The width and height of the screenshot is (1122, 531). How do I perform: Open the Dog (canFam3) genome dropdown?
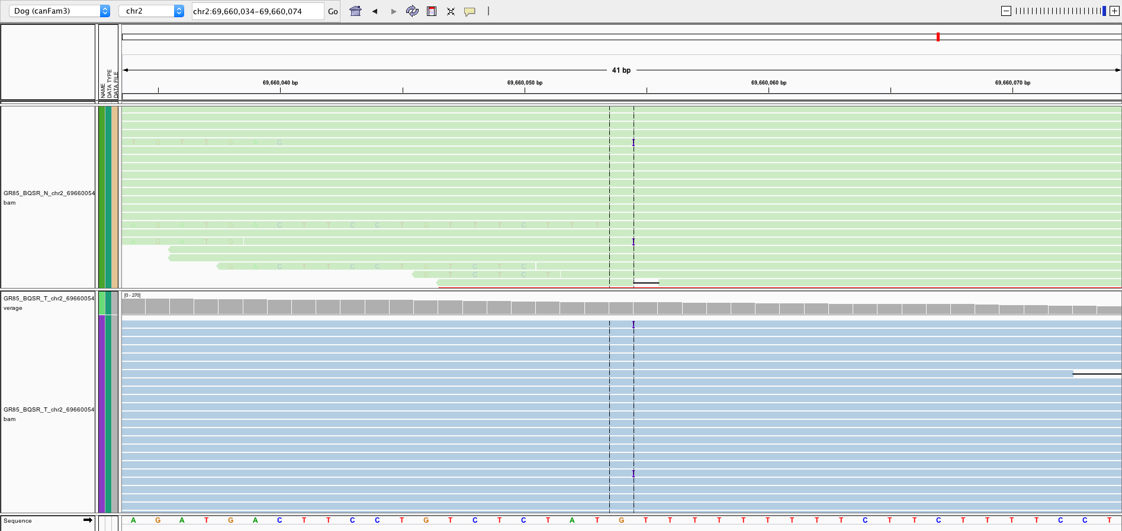pyautogui.click(x=59, y=11)
